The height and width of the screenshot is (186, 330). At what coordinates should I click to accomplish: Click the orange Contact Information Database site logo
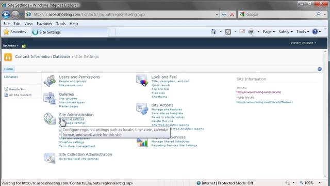(x=8, y=57)
